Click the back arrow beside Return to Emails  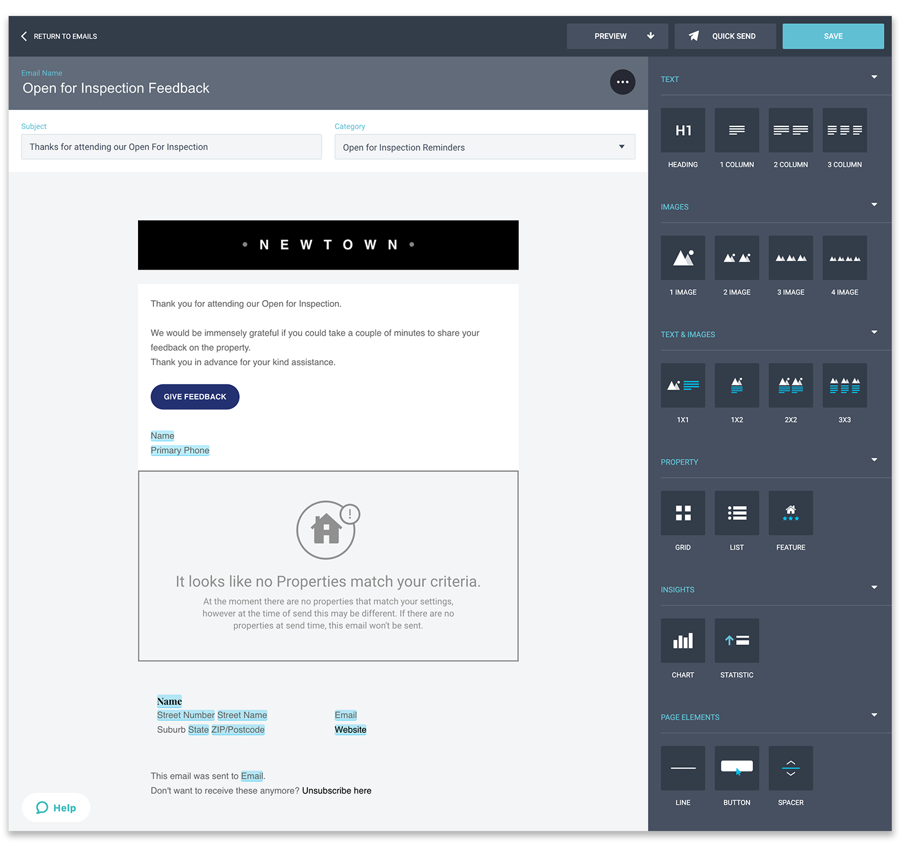(24, 36)
